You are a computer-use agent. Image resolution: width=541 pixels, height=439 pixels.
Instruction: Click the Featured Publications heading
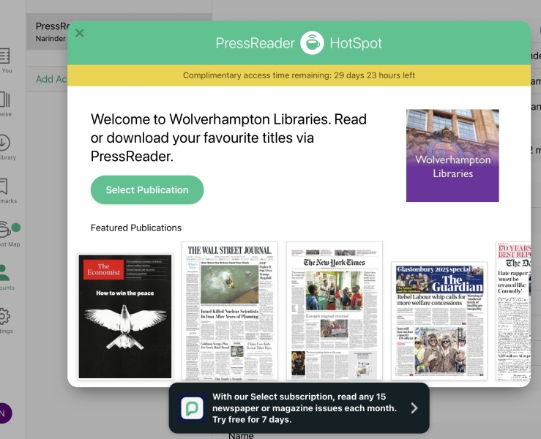click(x=136, y=228)
